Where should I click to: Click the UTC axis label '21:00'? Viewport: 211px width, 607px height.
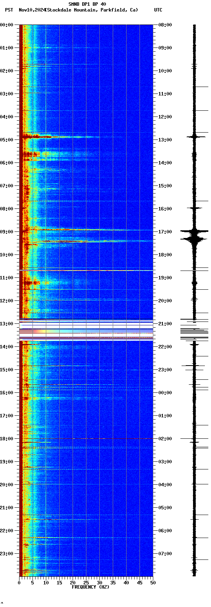(165, 324)
